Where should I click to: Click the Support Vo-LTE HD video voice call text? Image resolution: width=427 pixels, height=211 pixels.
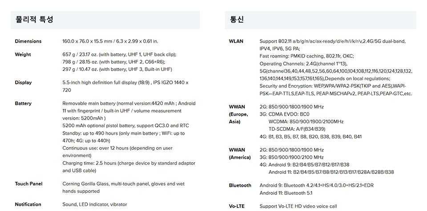(298, 207)
